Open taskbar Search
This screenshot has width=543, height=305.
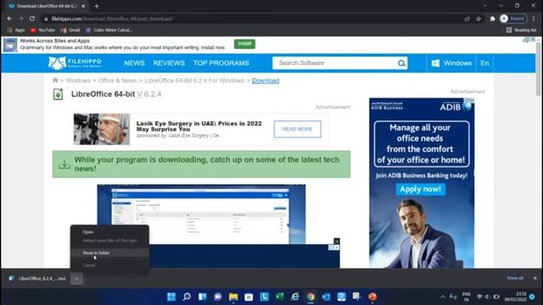click(187, 297)
